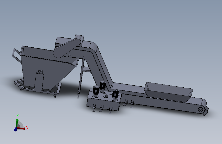222x144 pixels.
Task: Select the push handle on the bin cart
Action: pos(17,55)
